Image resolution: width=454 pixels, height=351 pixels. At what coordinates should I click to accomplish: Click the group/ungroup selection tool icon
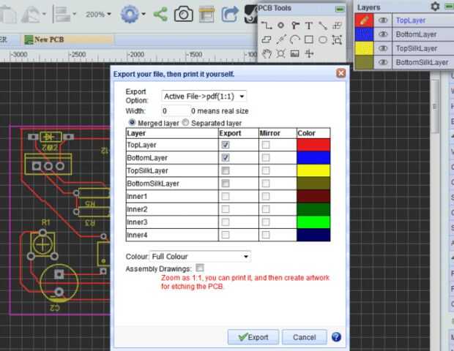pos(337,39)
